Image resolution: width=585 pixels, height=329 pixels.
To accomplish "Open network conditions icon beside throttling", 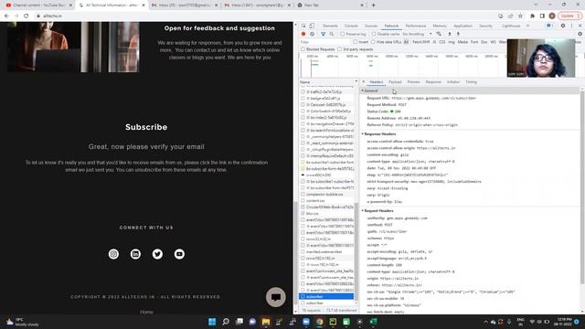I will pyautogui.click(x=439, y=34).
